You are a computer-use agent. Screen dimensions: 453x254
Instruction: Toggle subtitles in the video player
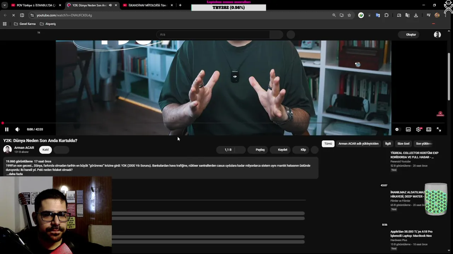click(408, 129)
